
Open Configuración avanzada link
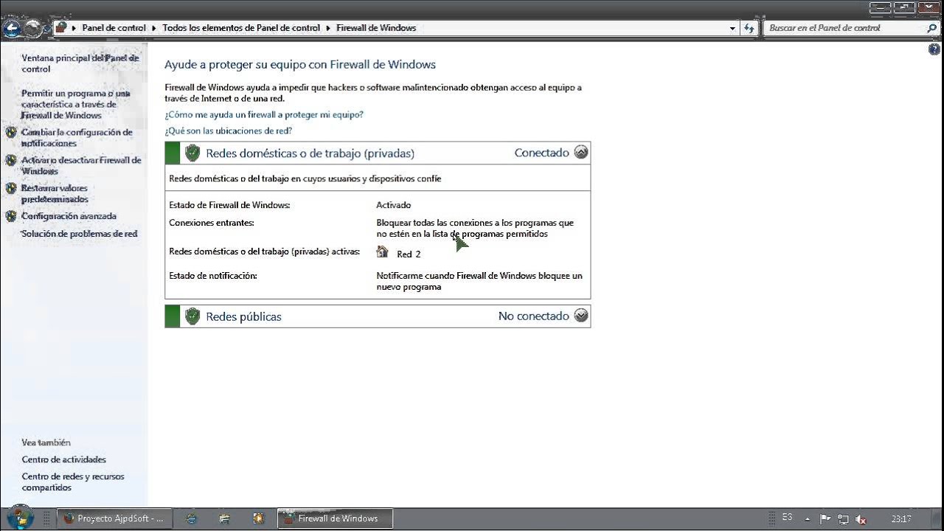point(69,216)
